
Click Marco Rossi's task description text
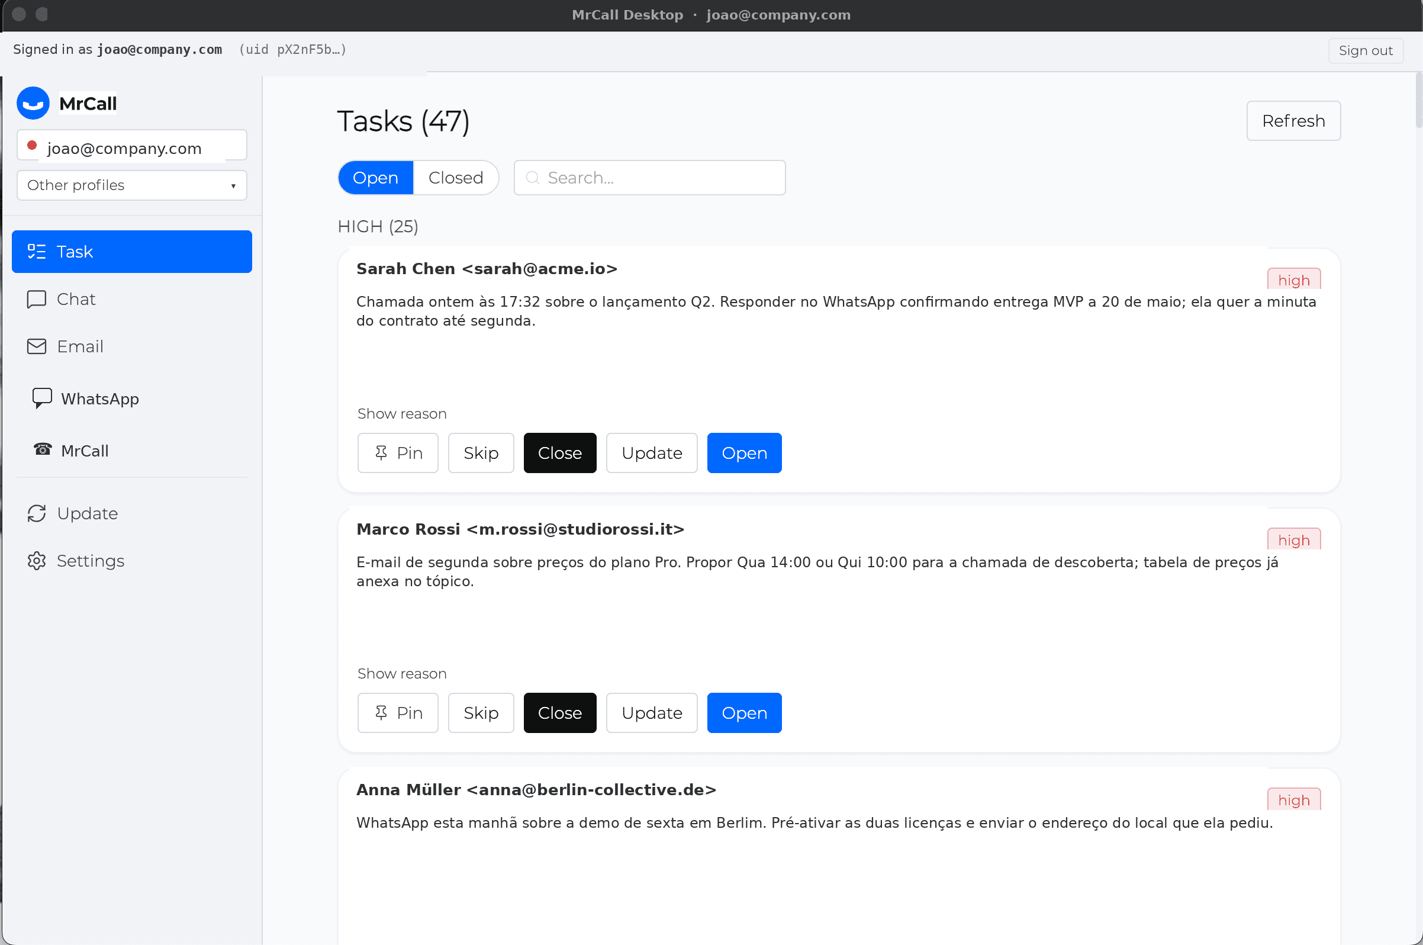click(817, 571)
